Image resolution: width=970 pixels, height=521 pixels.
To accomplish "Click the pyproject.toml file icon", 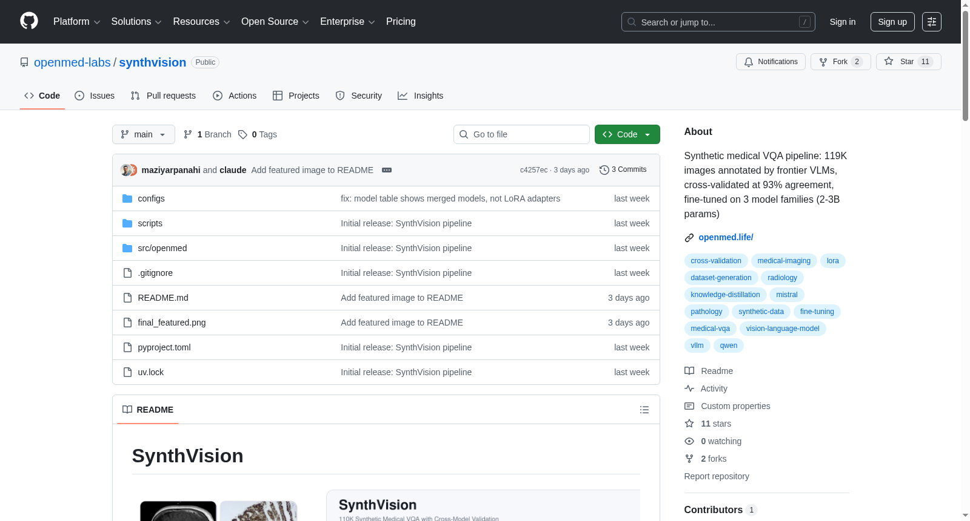I will click(127, 347).
